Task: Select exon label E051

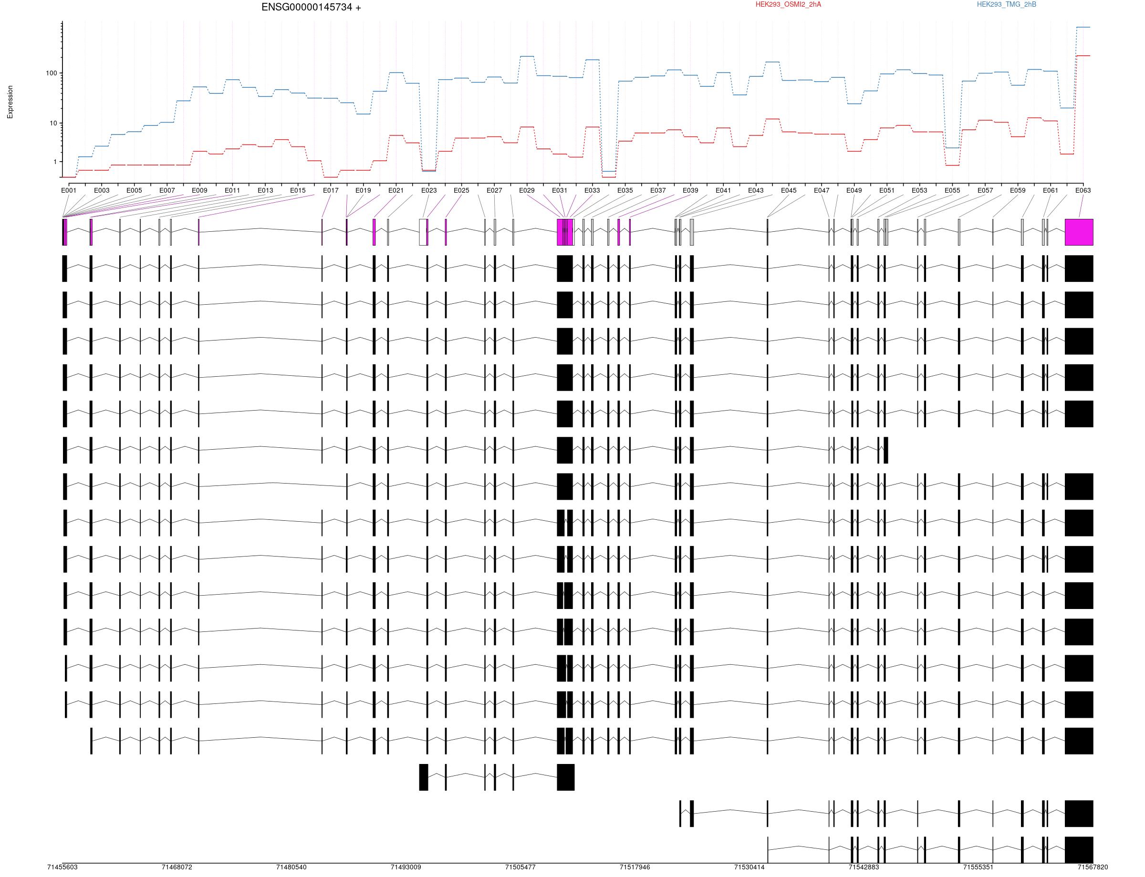Action: pos(886,191)
